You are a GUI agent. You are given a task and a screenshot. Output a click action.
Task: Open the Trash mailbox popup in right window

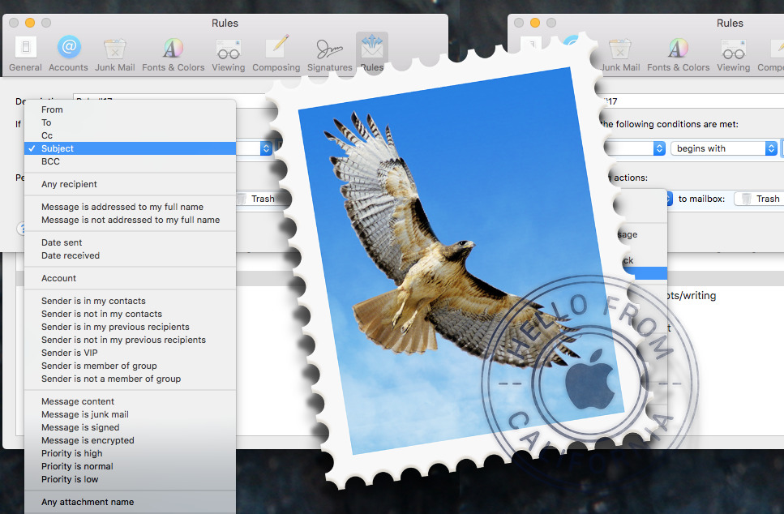coord(759,199)
